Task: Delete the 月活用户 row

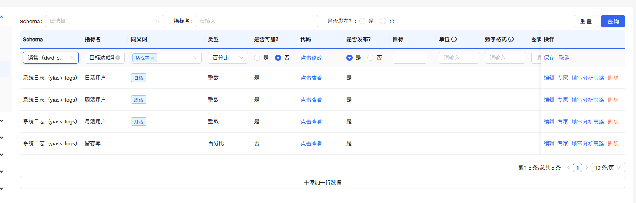Action: tap(613, 122)
